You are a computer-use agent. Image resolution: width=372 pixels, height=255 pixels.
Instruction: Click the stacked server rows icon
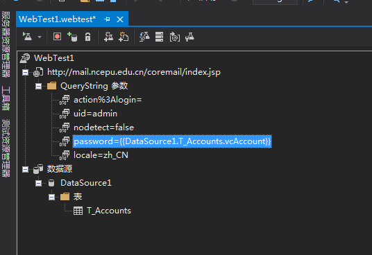[159, 37]
